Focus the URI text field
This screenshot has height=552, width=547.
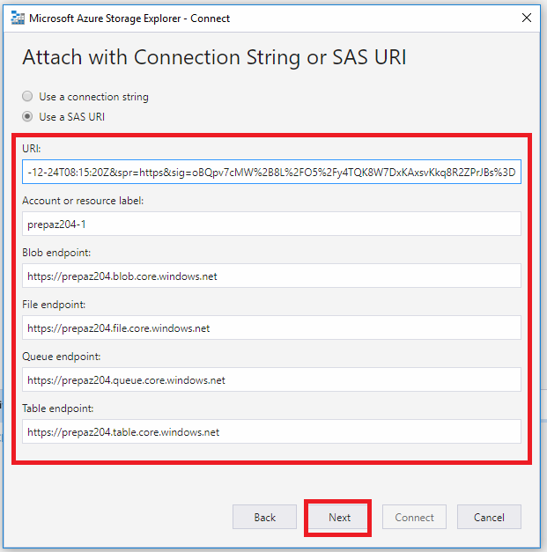point(272,173)
